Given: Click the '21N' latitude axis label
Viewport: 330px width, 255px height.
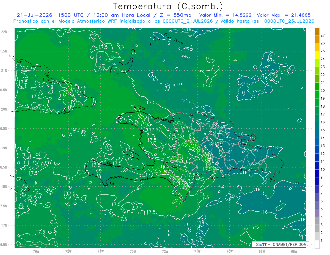Looking at the screenshot, I should [x=4, y=70].
